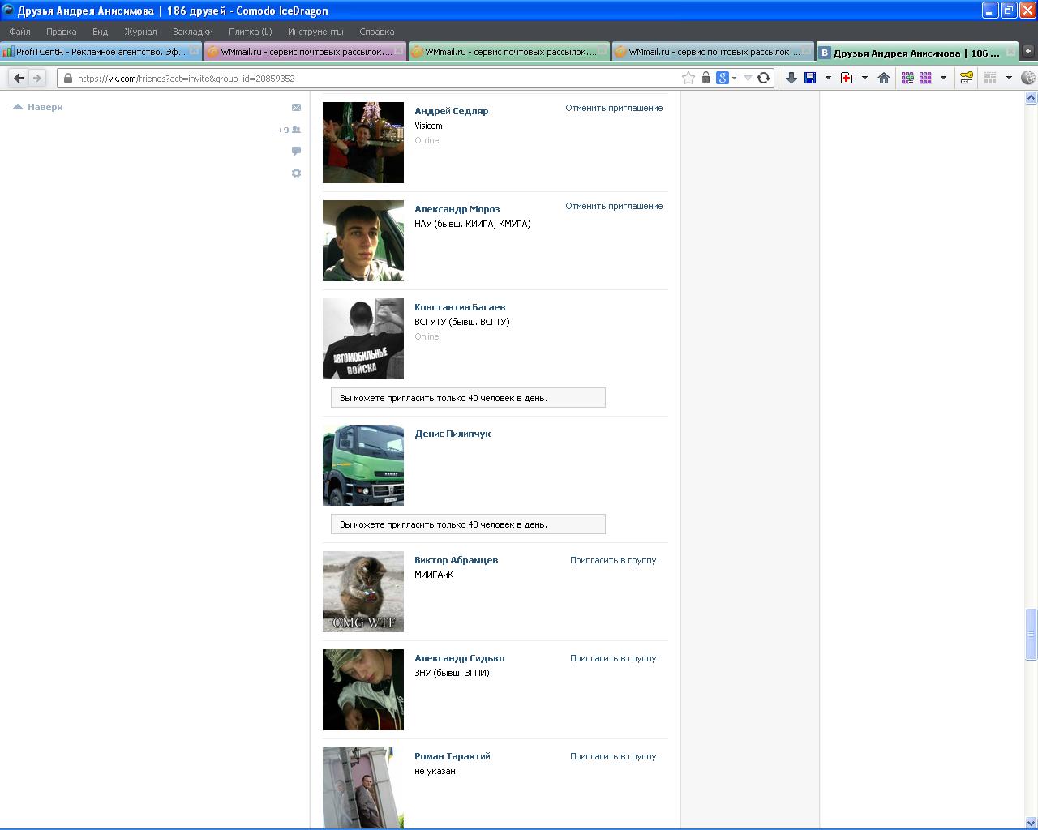Invite Виктор Абрамцев to the group
This screenshot has width=1038, height=830.
point(613,560)
